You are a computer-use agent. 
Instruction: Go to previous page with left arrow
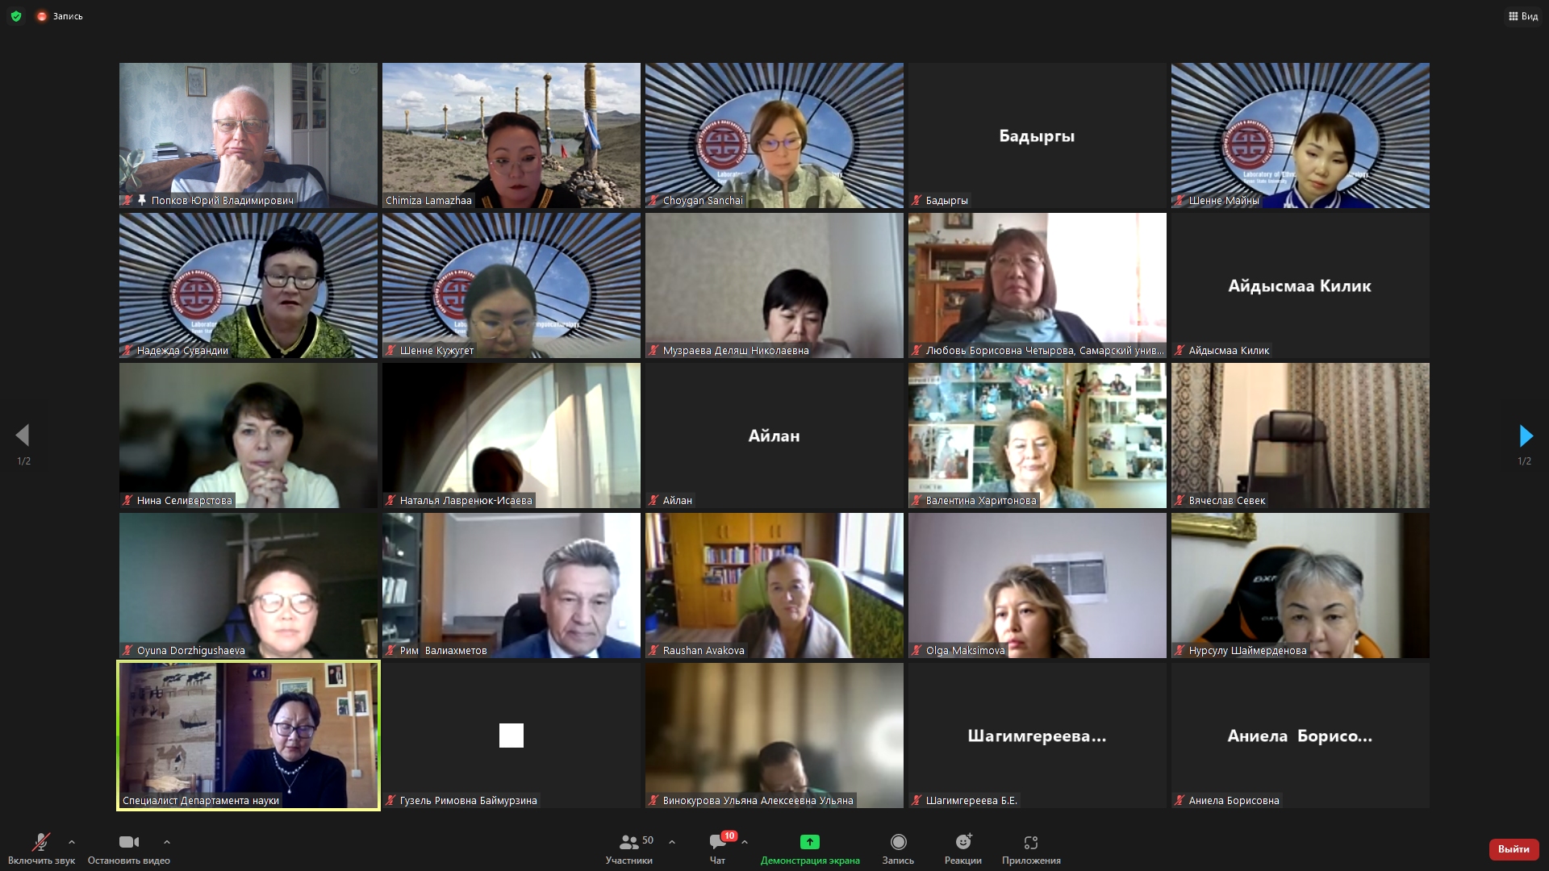(23, 436)
